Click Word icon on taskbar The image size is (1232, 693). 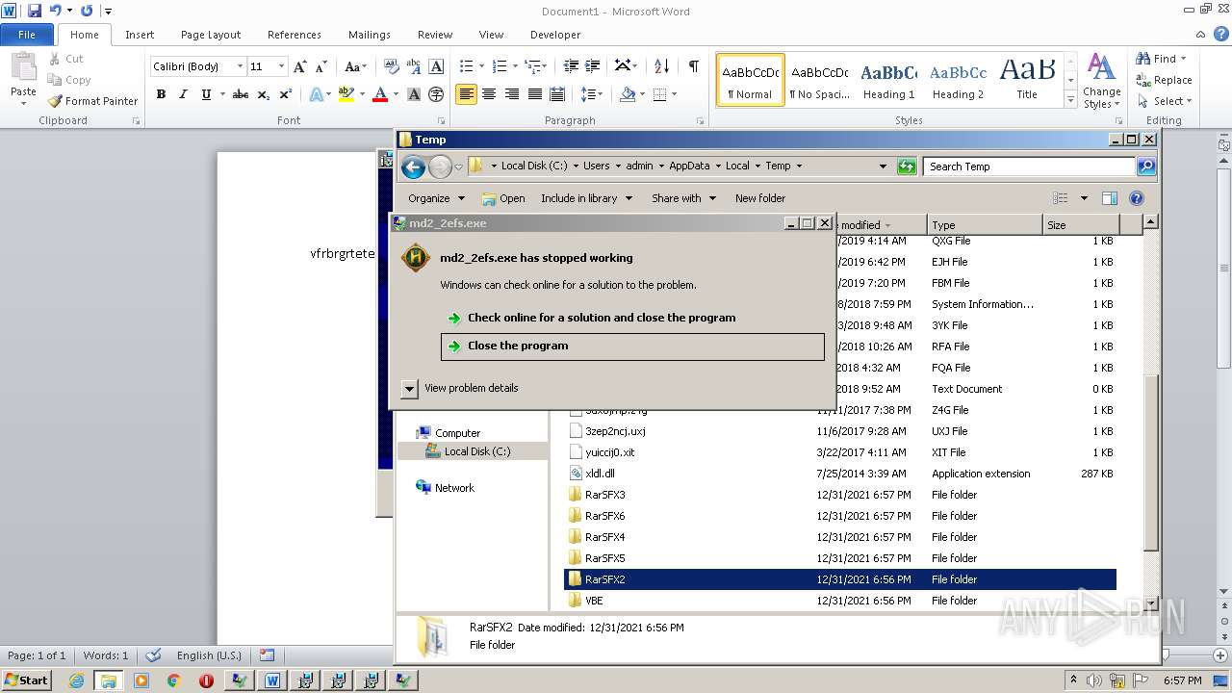click(272, 680)
